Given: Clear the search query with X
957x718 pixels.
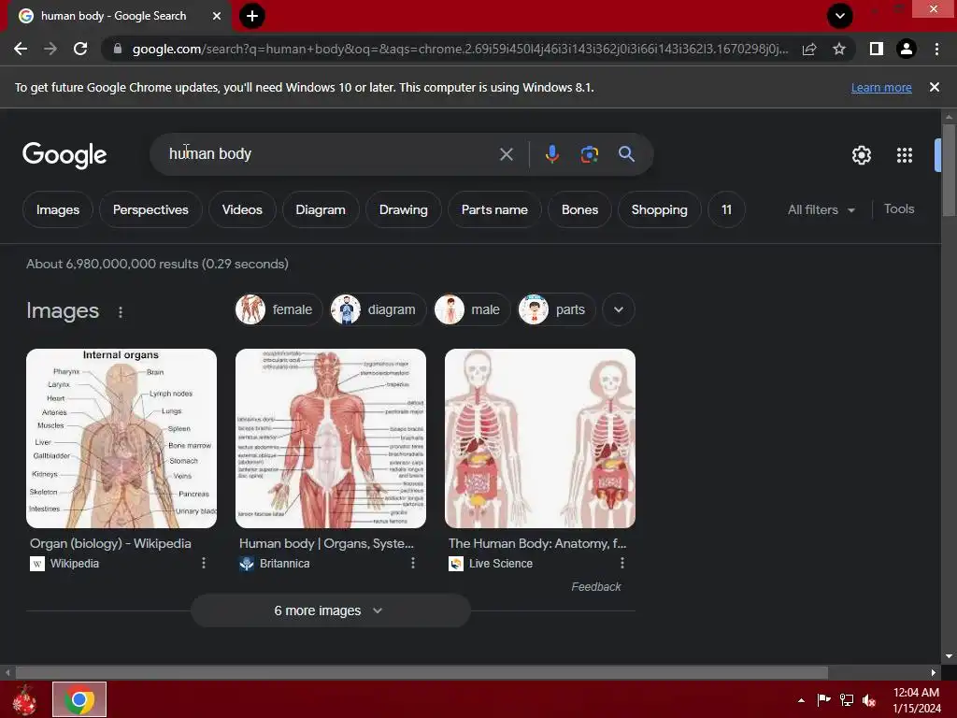Looking at the screenshot, I should point(507,154).
